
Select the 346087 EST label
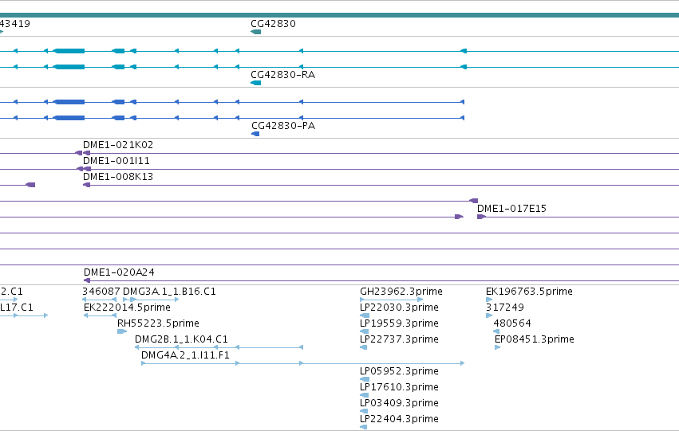(101, 292)
